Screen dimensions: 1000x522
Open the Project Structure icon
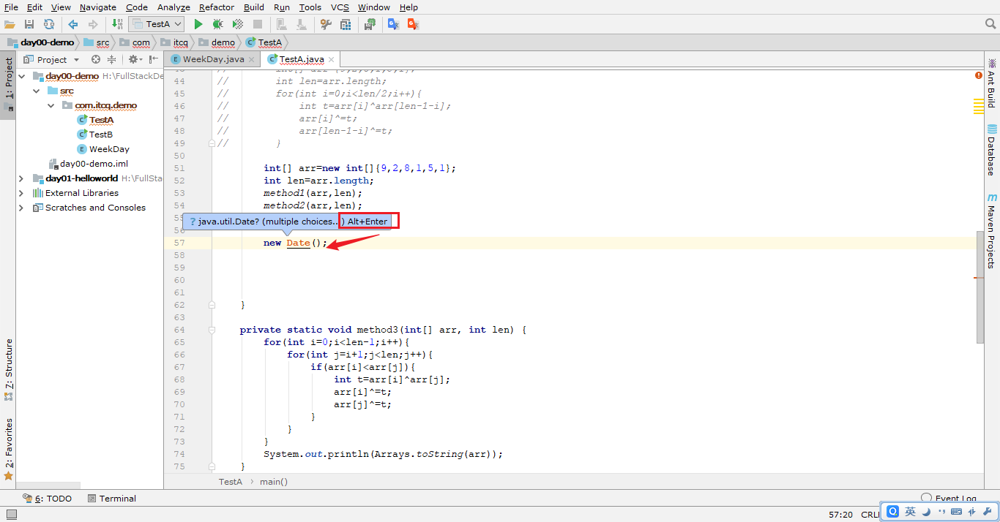(346, 24)
